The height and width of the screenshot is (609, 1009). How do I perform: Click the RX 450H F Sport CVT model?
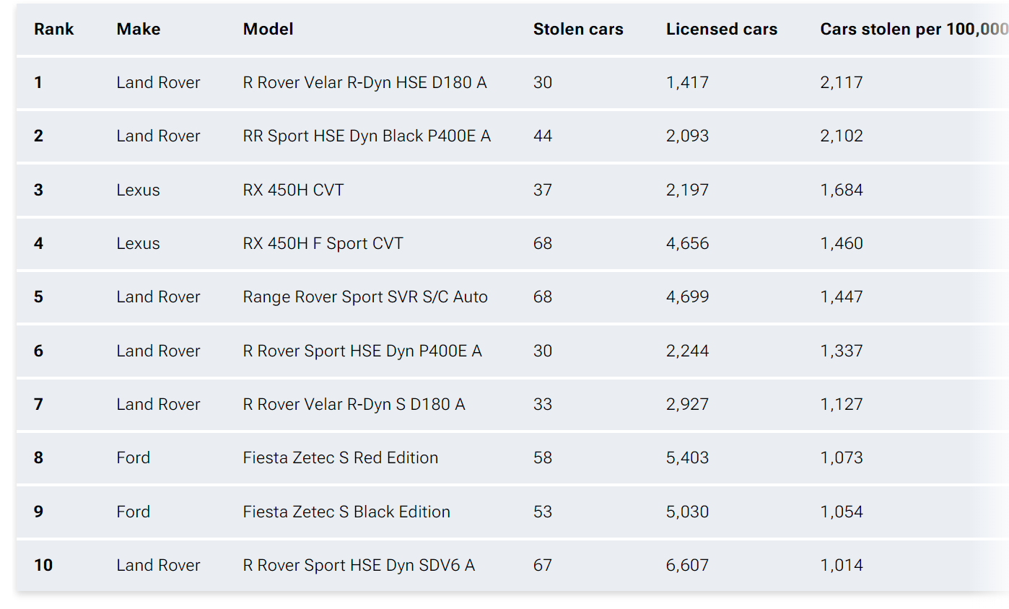(x=323, y=244)
